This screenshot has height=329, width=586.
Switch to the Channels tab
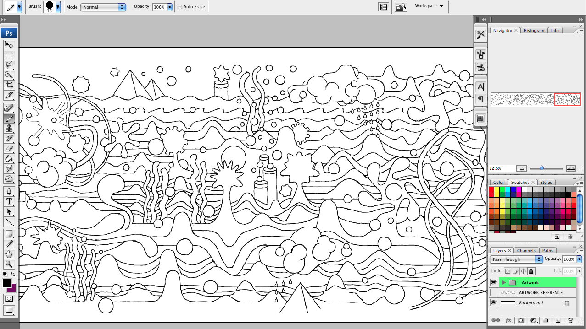(x=526, y=251)
